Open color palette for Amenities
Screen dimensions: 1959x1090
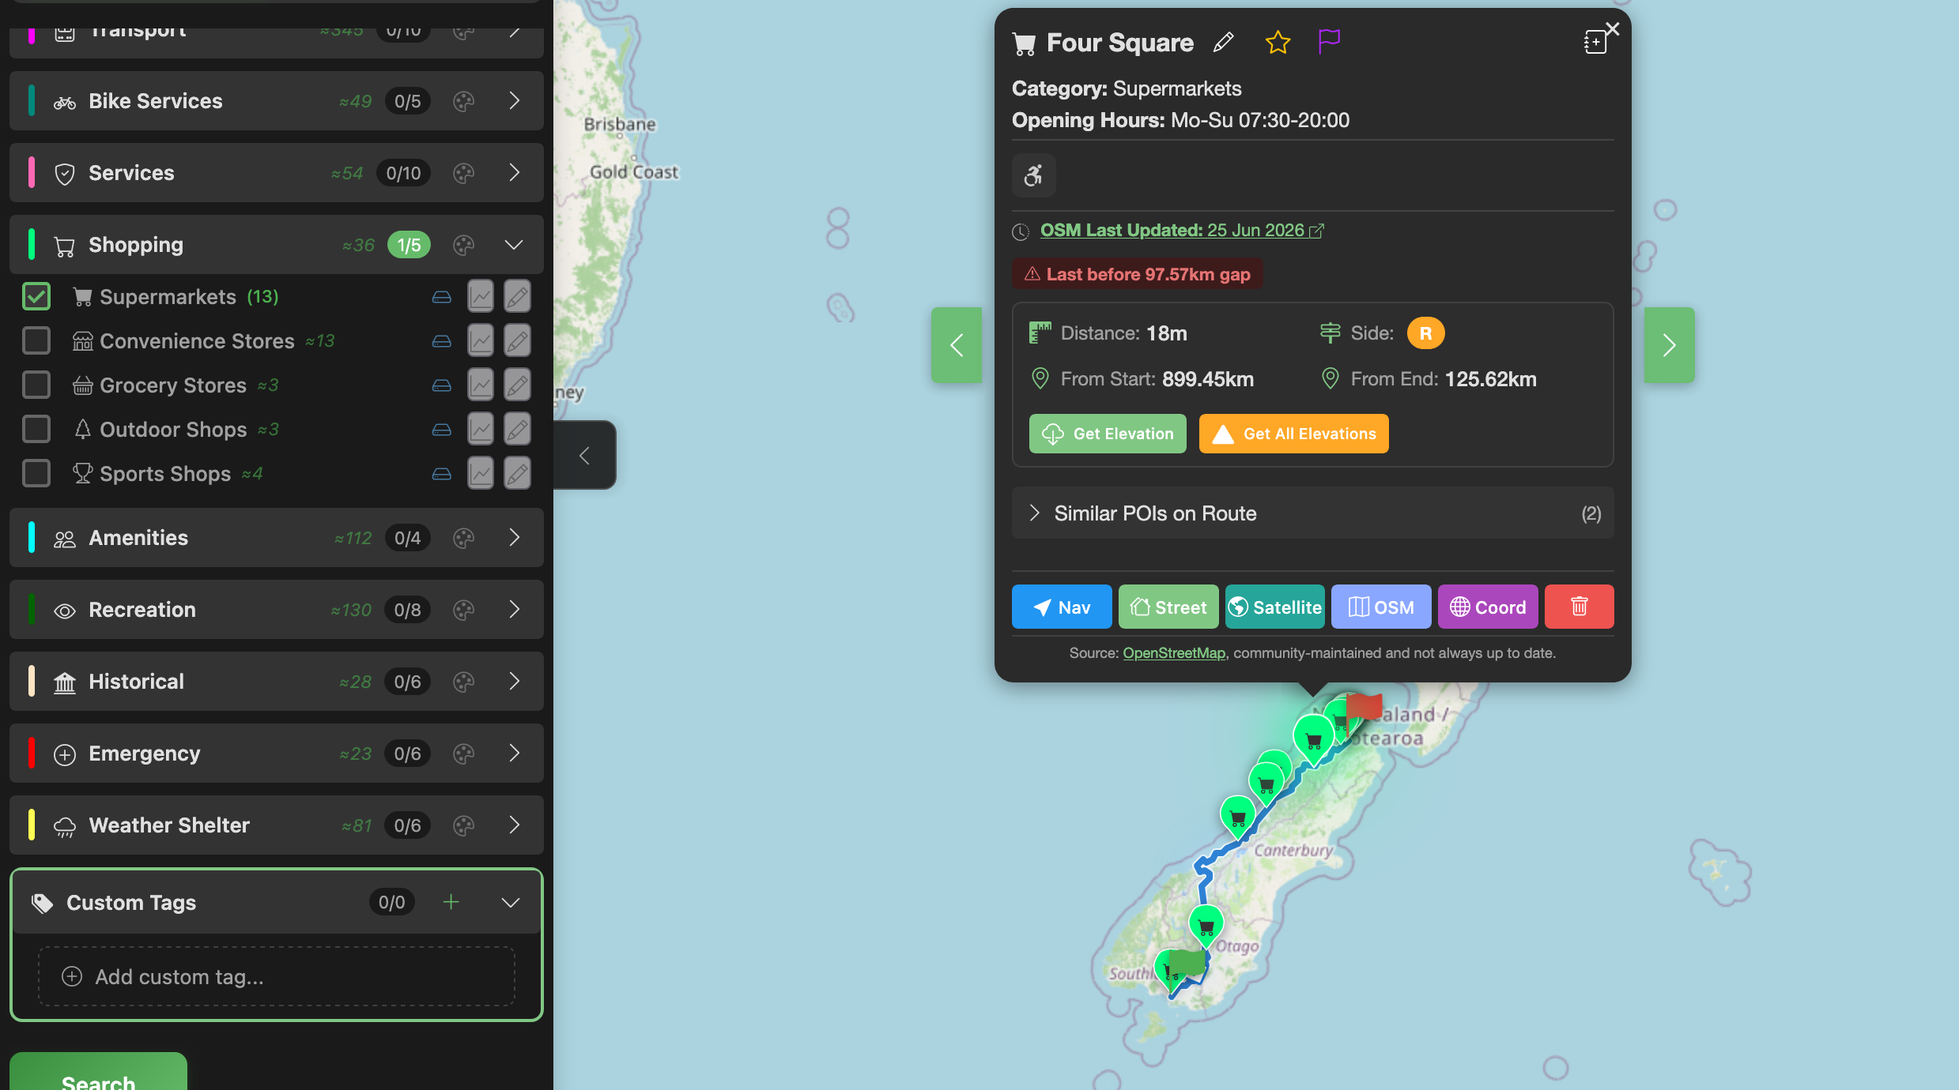pyautogui.click(x=464, y=538)
